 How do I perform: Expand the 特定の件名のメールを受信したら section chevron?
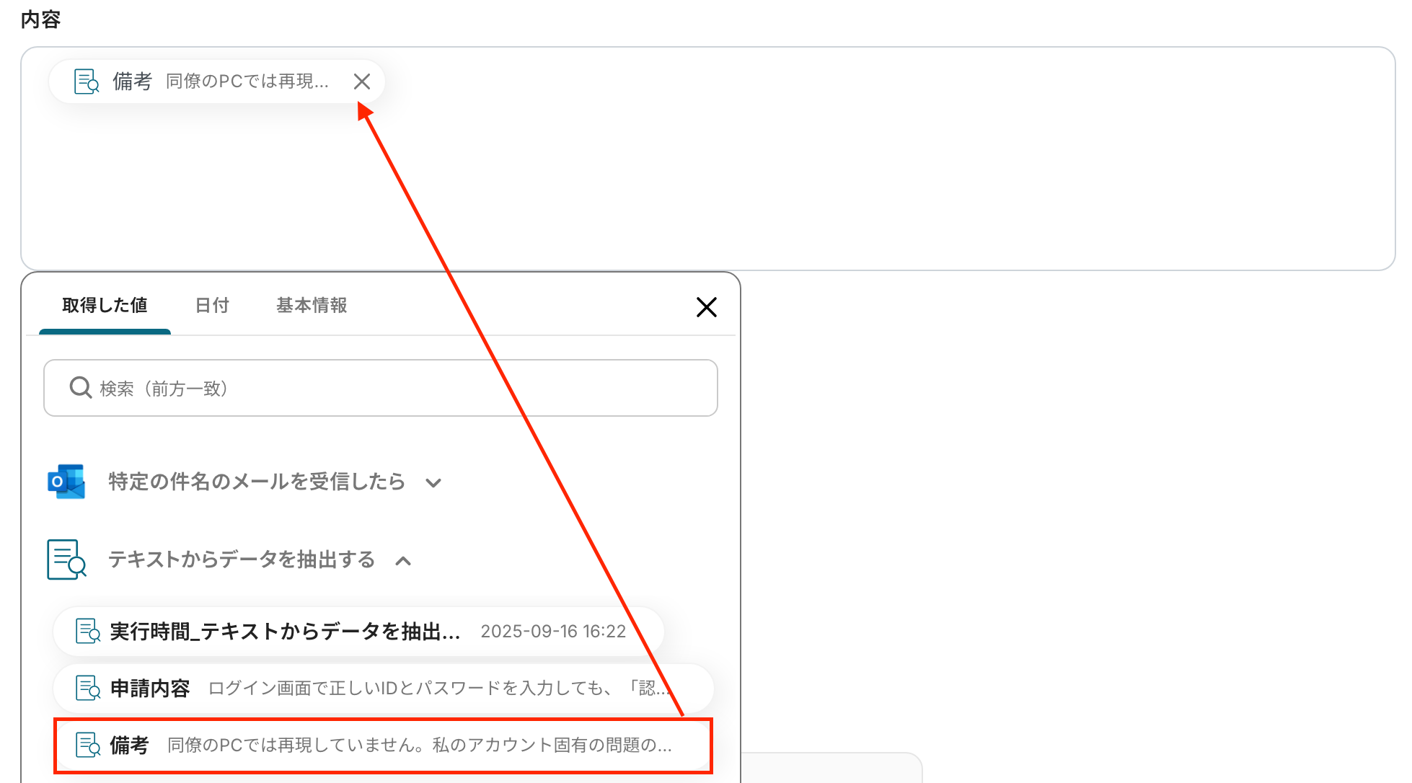tap(433, 482)
